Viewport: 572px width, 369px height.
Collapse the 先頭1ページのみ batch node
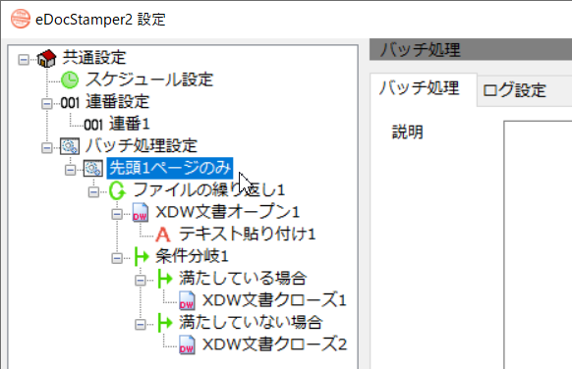[70, 170]
